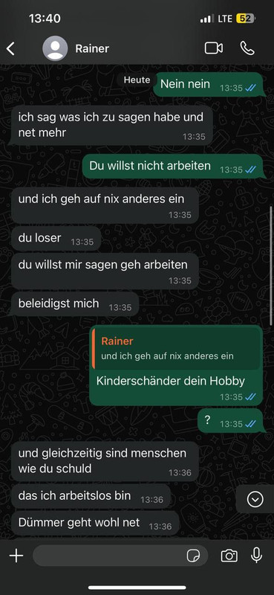The image size is (274, 595).
Task: Select the 'Du willst nicht arbeiten' message
Action: click(x=172, y=166)
